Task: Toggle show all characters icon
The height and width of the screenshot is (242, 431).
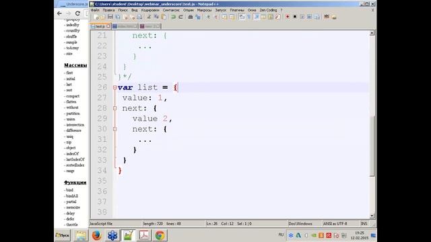Action: pyautogui.click(x=249, y=17)
